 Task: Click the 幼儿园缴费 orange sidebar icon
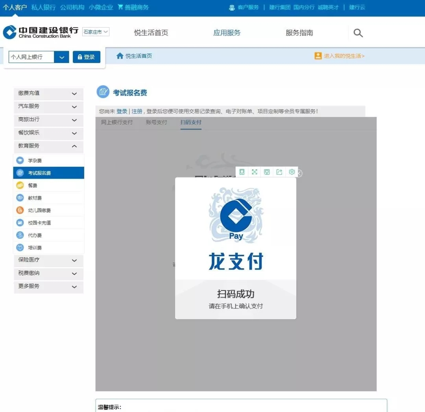coord(20,210)
